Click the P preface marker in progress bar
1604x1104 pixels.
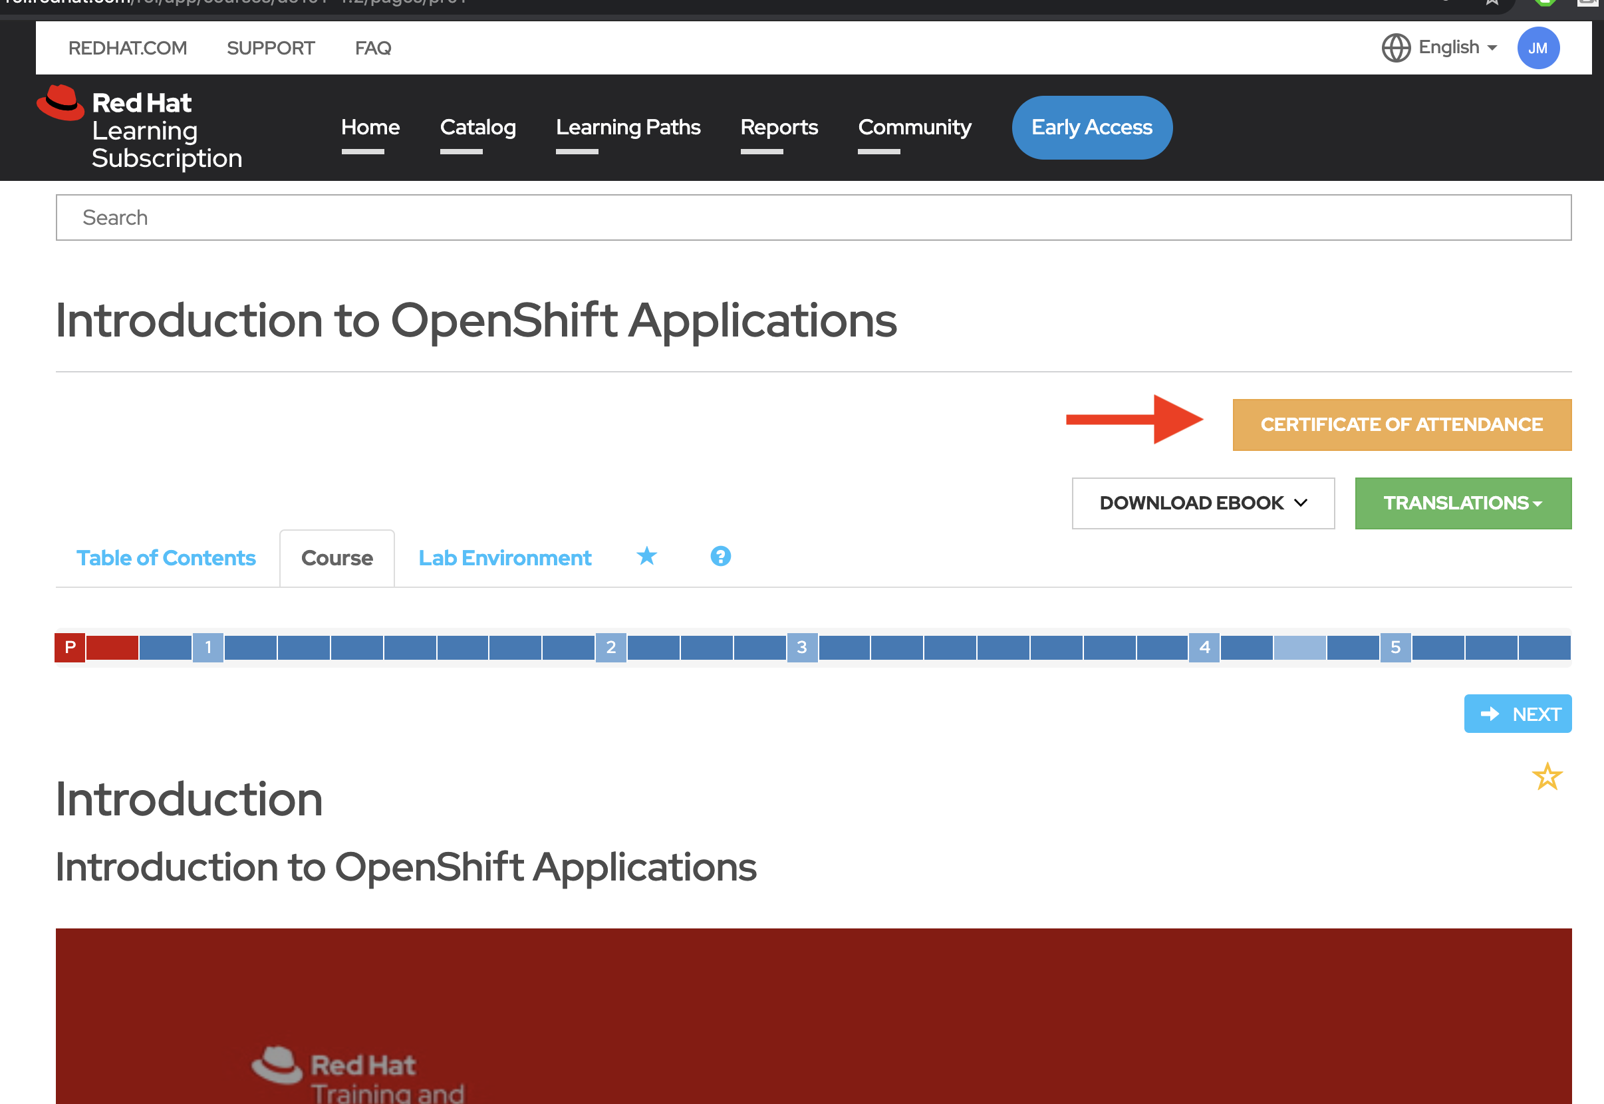point(70,648)
